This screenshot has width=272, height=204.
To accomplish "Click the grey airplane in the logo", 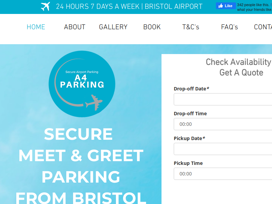I will point(94,103).
